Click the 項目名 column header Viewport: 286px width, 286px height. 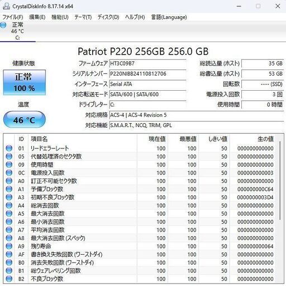pyautogui.click(x=83, y=139)
